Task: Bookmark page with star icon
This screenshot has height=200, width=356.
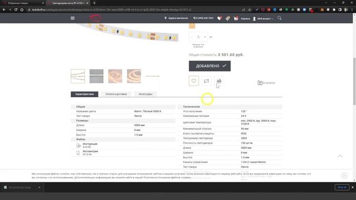Action: pos(250,10)
